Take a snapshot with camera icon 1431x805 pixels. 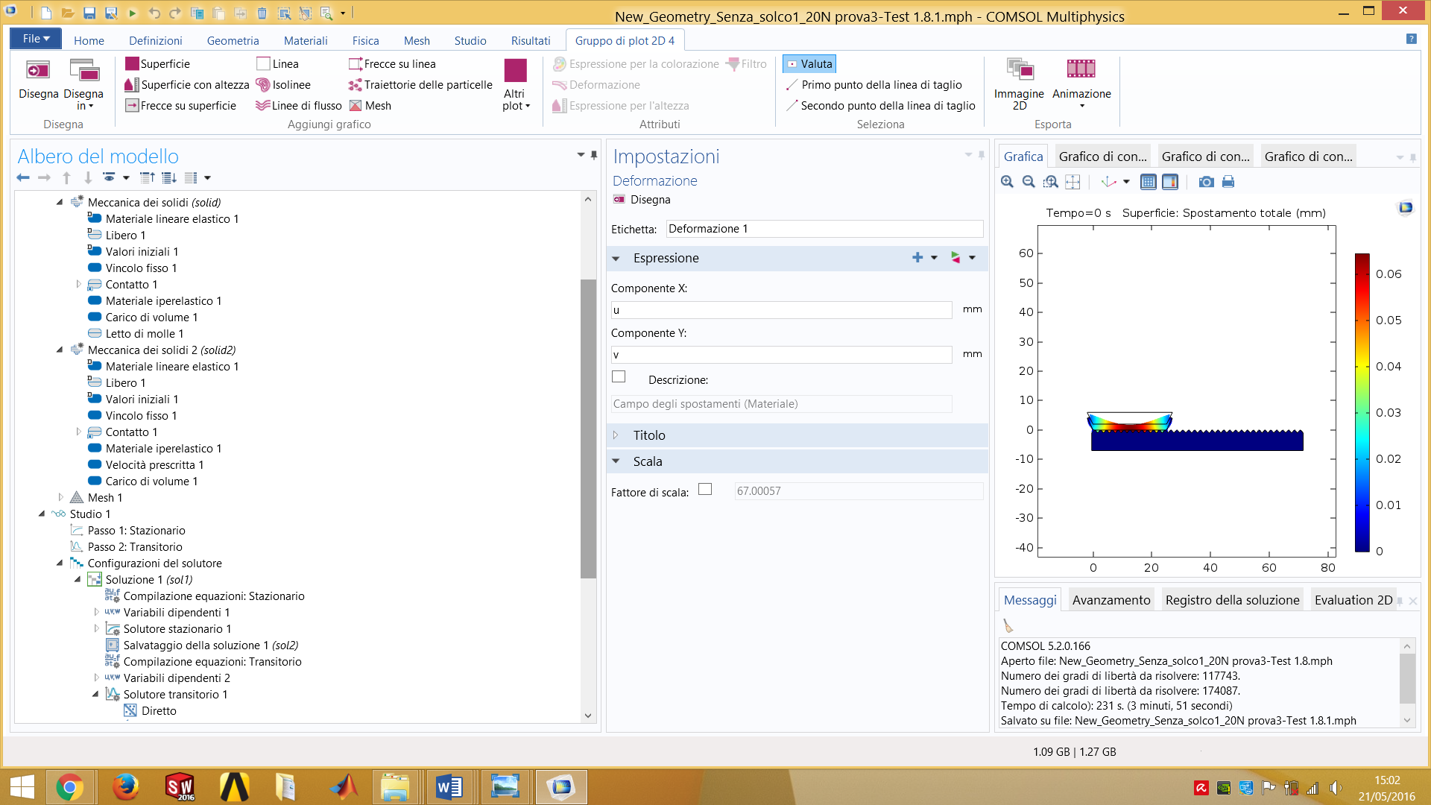(1206, 182)
